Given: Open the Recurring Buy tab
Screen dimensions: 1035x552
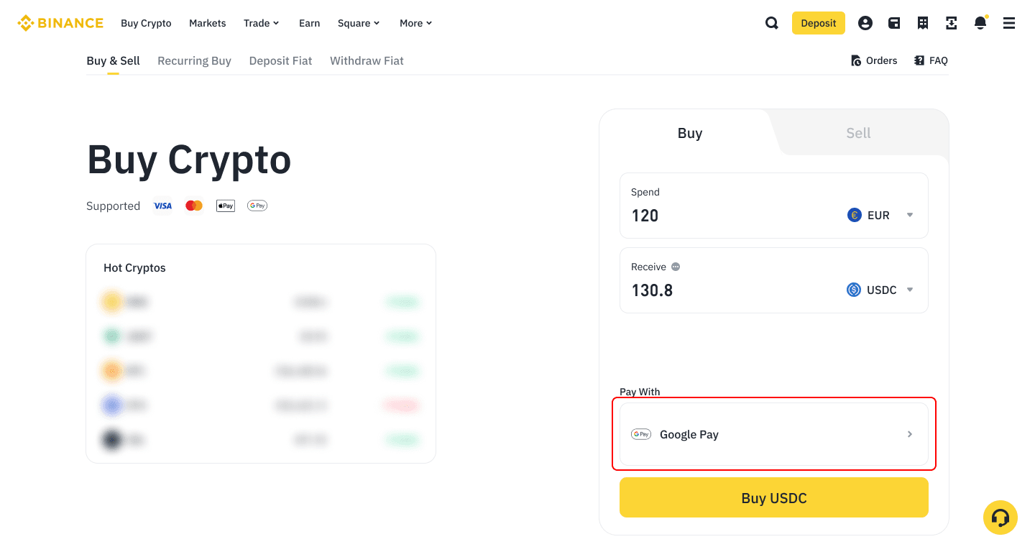Looking at the screenshot, I should 194,61.
